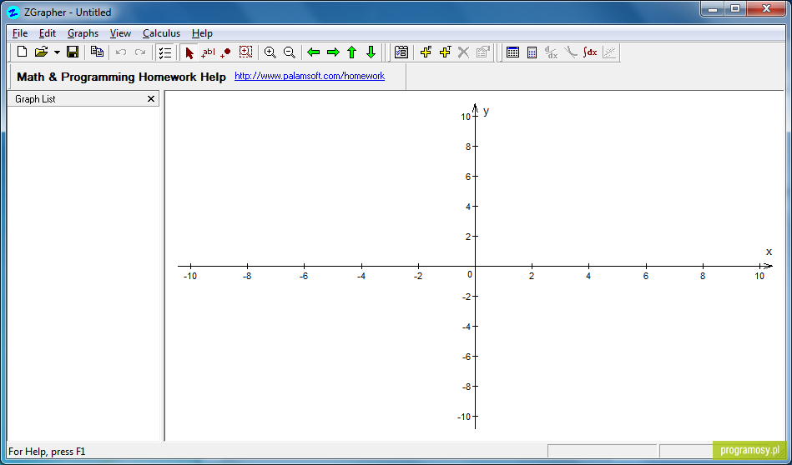Open the table of values icon
This screenshot has width=792, height=465.
coord(512,52)
